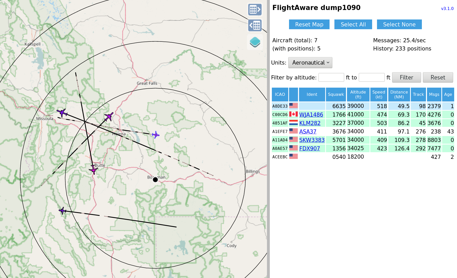The height and width of the screenshot is (278, 457).
Task: Click the US flag in ASA37 row
Action: 293,131
